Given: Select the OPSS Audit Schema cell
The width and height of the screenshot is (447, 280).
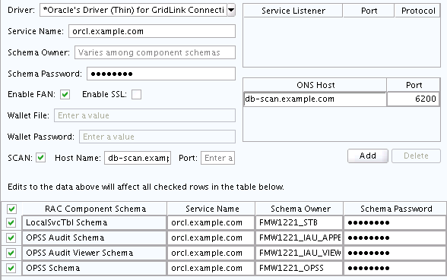Looking at the screenshot, I should tap(94, 238).
